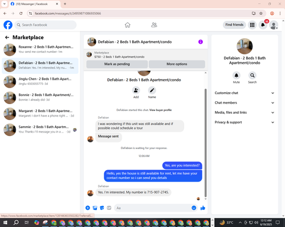Open the Friends icon in top navigation

click(x=154, y=25)
